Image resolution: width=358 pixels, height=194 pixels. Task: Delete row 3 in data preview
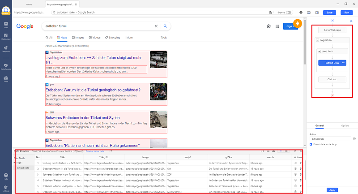click(x=300, y=175)
